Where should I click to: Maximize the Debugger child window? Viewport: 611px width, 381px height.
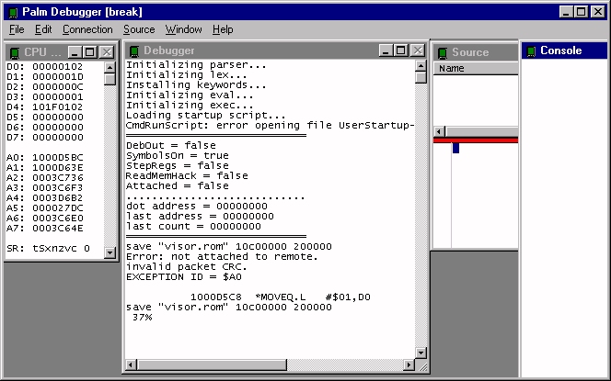[400, 50]
